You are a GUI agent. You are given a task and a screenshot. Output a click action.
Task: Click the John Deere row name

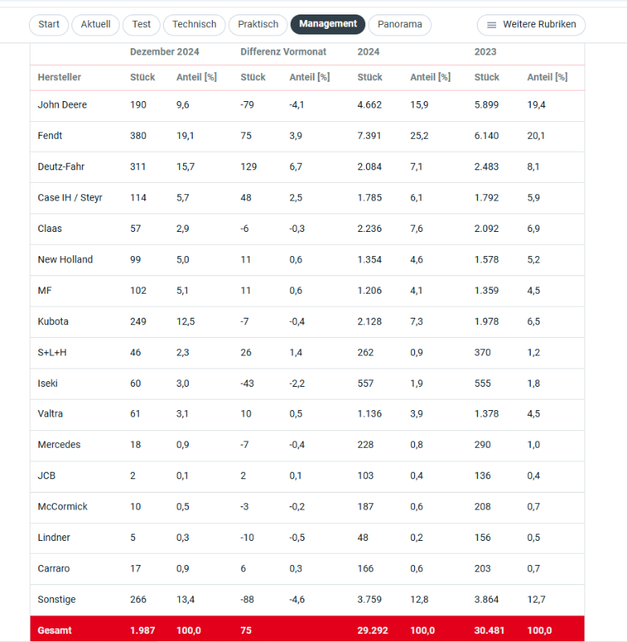(63, 105)
